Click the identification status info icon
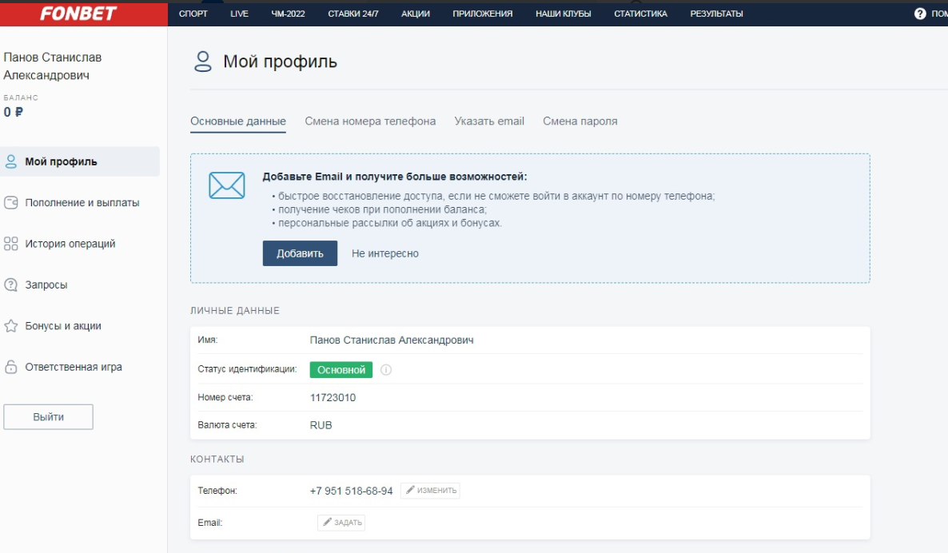 pyautogui.click(x=386, y=370)
